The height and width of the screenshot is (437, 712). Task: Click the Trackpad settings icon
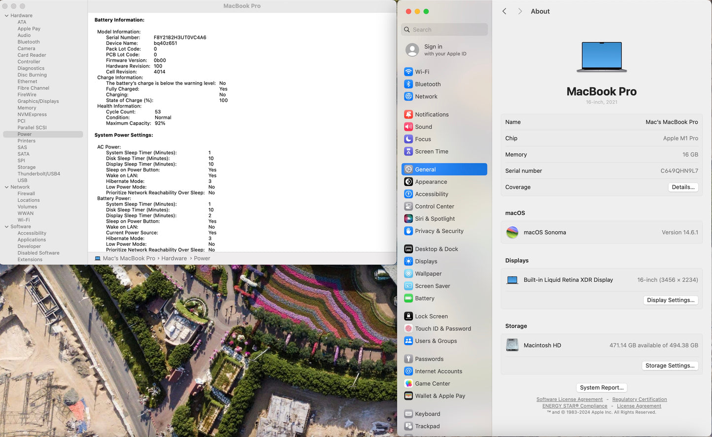408,426
